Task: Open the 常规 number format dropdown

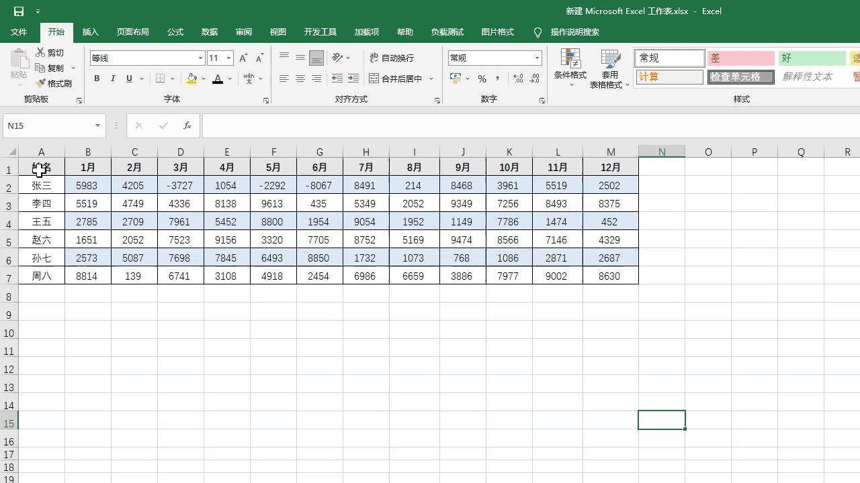Action: coord(536,58)
